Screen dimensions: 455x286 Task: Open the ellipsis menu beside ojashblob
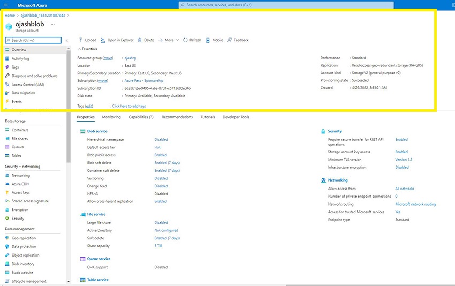pyautogui.click(x=52, y=25)
